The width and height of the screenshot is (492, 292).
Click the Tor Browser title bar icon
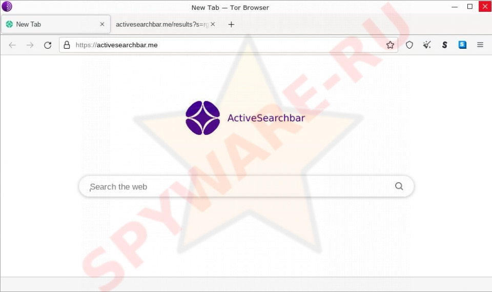tap(7, 6)
